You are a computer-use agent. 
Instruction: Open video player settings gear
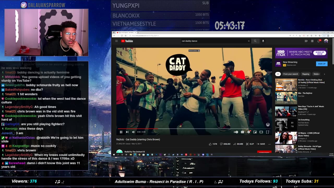(x=249, y=132)
